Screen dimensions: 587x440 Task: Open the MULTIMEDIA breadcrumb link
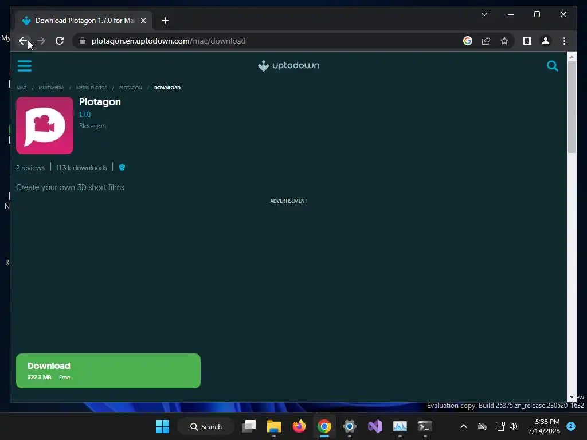click(x=51, y=88)
